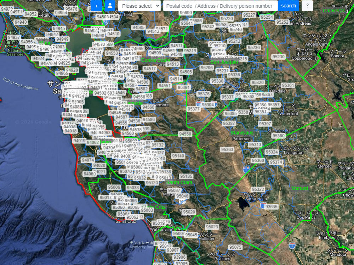Viewport: 354px width, 265px height.
Task: Click postal code label 93906
Action: pyautogui.click(x=179, y=257)
